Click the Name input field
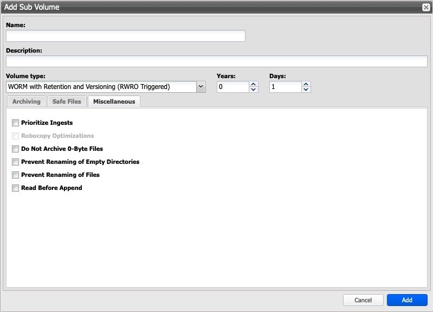The image size is (433, 312). [x=125, y=36]
